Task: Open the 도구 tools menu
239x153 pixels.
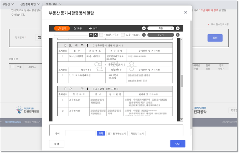Action: click(78, 28)
